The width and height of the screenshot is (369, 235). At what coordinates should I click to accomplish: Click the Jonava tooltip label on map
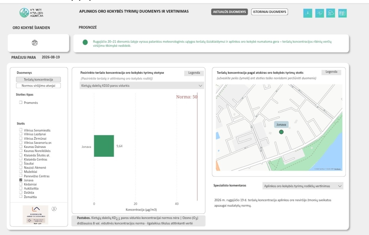coord(281,125)
